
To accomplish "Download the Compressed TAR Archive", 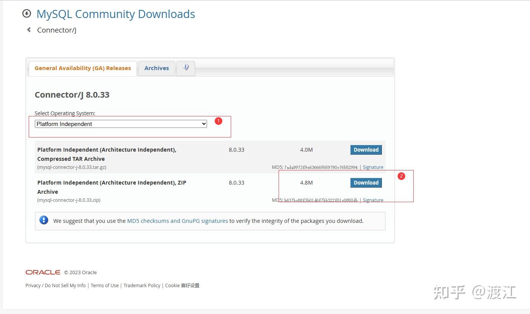I will 366,150.
